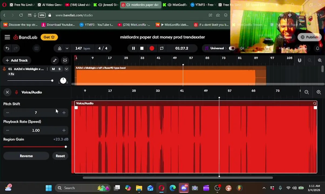This screenshot has width=325, height=194.
Task: Click the editor horizontal scrollbar
Action: point(178,178)
